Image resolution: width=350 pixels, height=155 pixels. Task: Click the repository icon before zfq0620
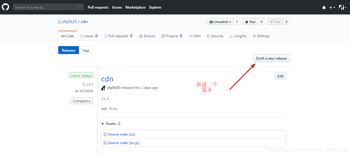[x=60, y=22]
